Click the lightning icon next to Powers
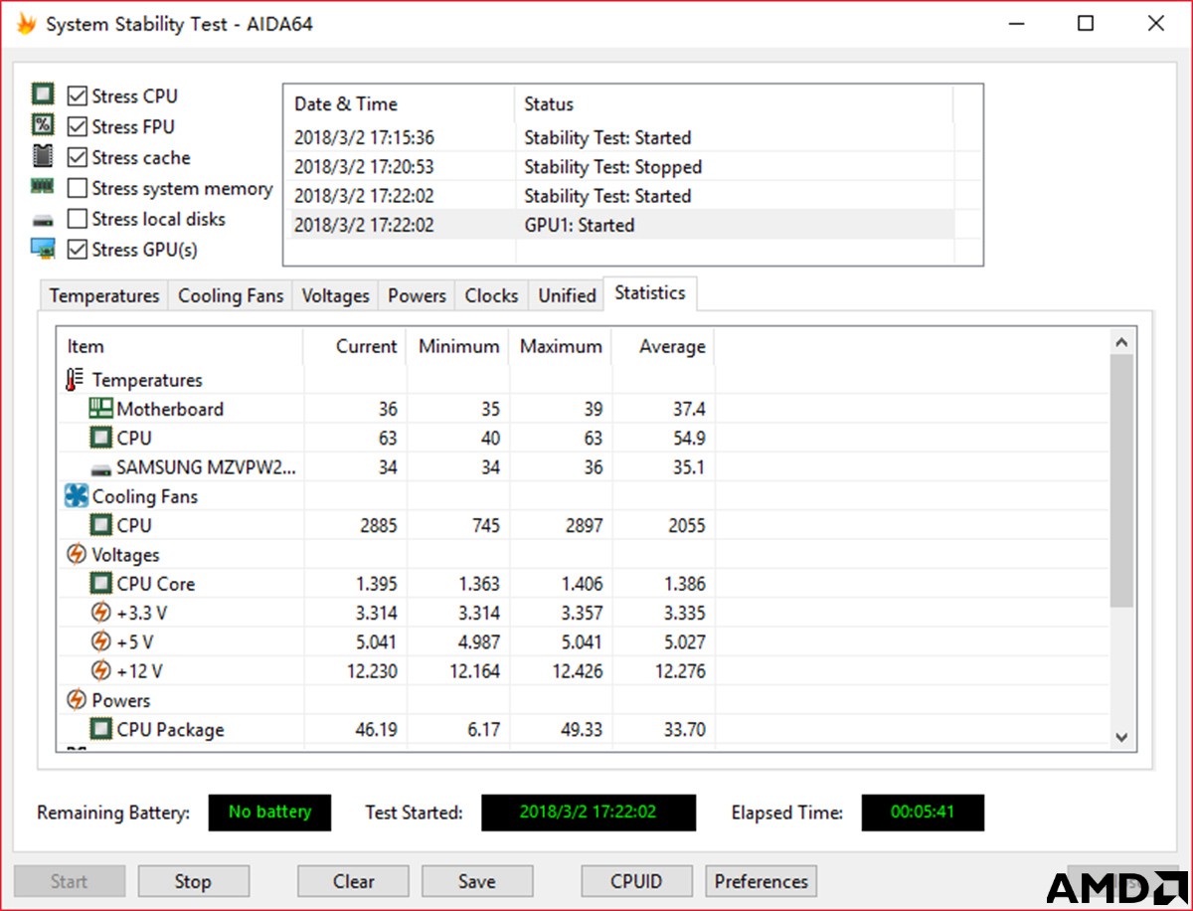This screenshot has height=911, width=1193. coord(77,700)
